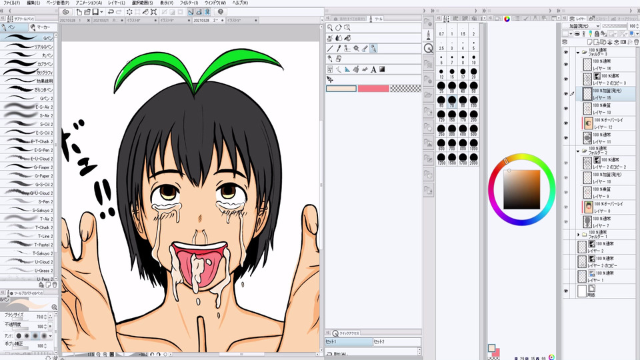Hide layer レイヤー 12 eye icon
Viewport: 640px width, 360px height.
[x=566, y=123]
